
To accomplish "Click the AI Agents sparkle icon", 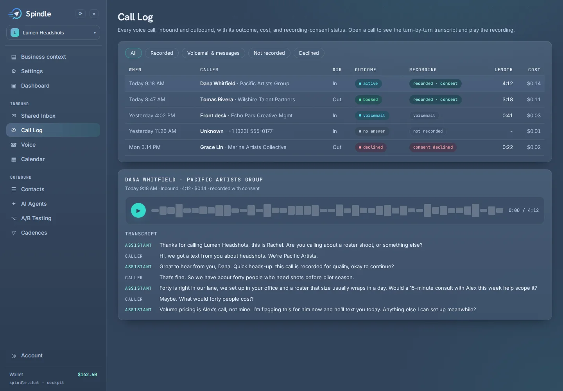I will point(14,204).
